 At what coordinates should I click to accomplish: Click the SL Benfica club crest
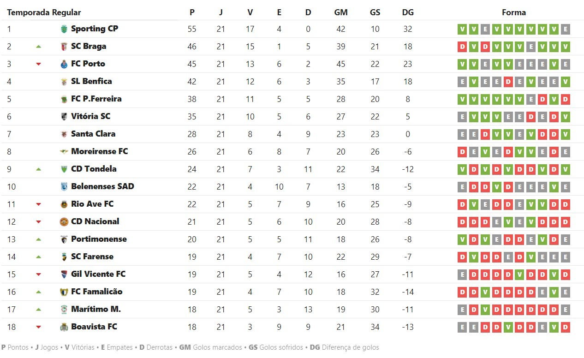click(64, 82)
